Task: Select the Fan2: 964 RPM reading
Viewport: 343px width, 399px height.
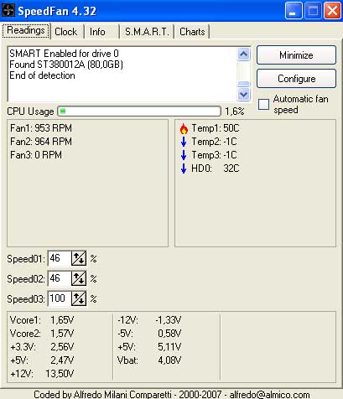Action: click(41, 142)
